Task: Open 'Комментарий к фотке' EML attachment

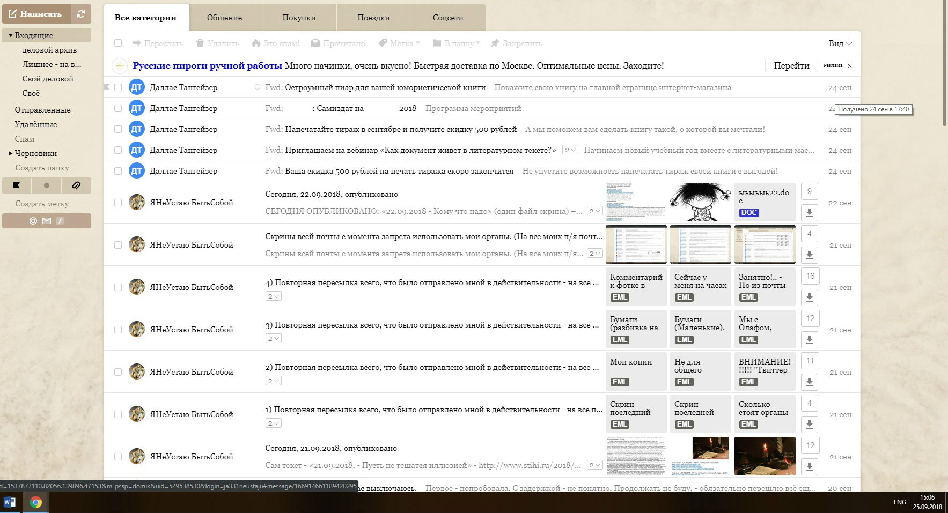Action: [x=636, y=286]
